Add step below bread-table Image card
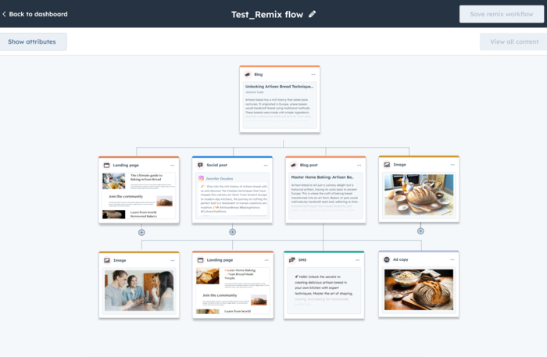Image resolution: width=547 pixels, height=357 pixels. tap(420, 230)
